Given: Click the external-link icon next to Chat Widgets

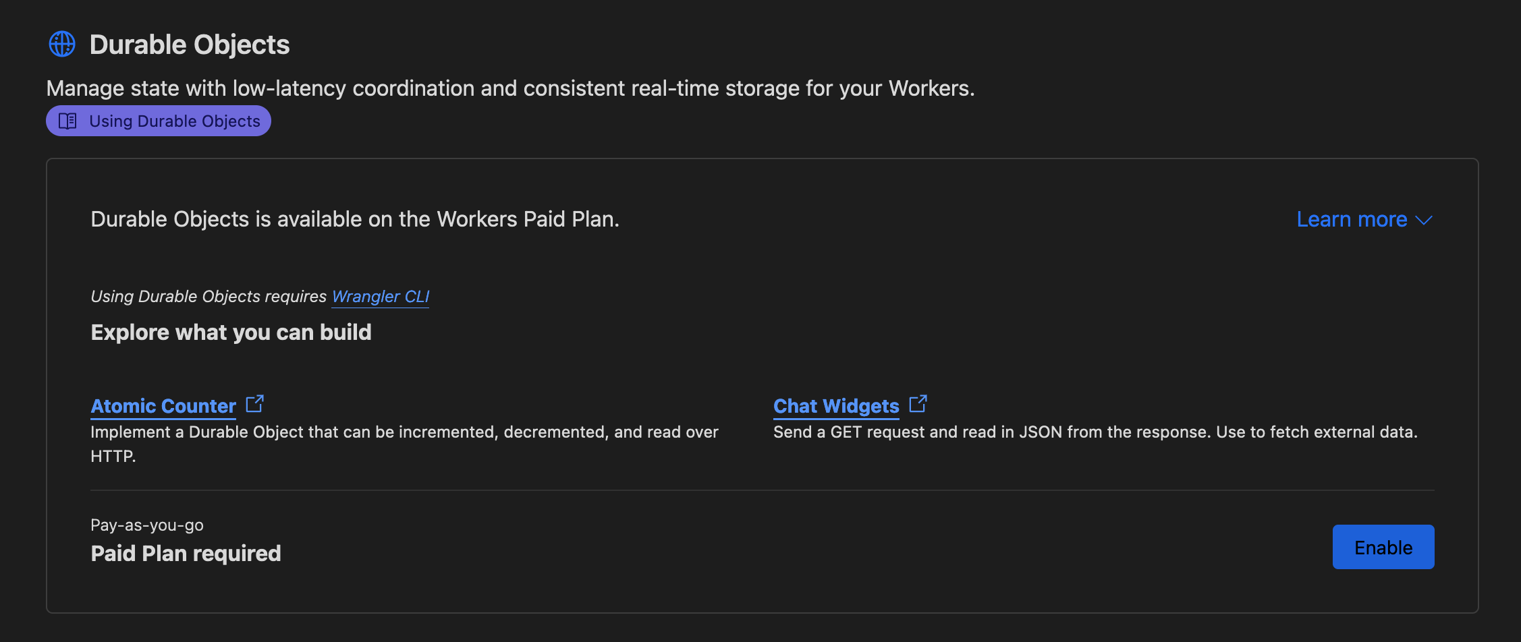Looking at the screenshot, I should [918, 403].
